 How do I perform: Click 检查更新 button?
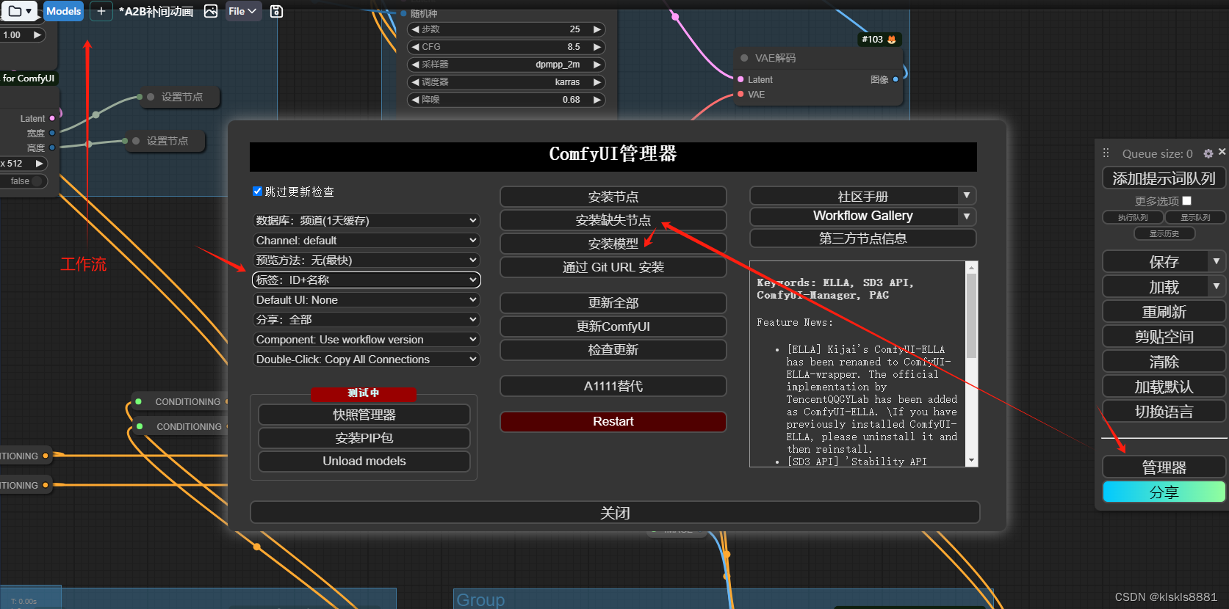[x=613, y=350]
